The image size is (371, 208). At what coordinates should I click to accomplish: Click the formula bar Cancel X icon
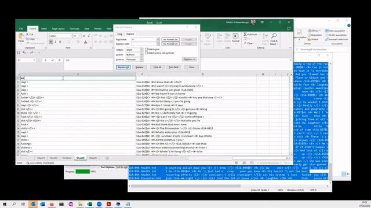pos(45,60)
